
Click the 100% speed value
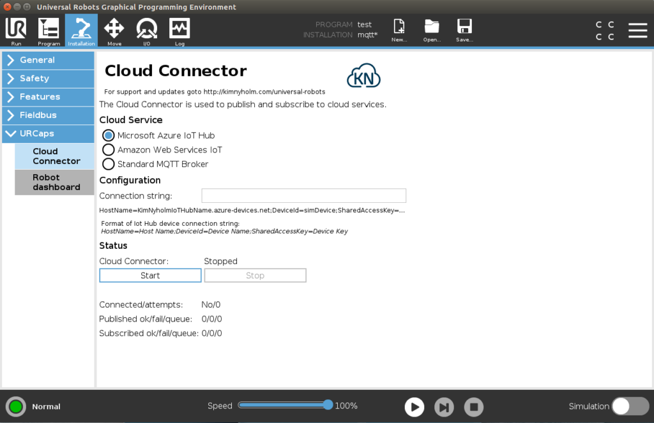point(346,406)
